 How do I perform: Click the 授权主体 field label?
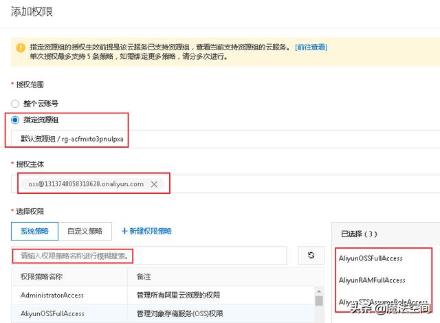click(x=30, y=164)
